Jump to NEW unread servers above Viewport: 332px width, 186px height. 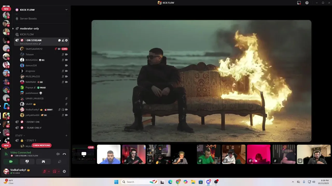6,9
